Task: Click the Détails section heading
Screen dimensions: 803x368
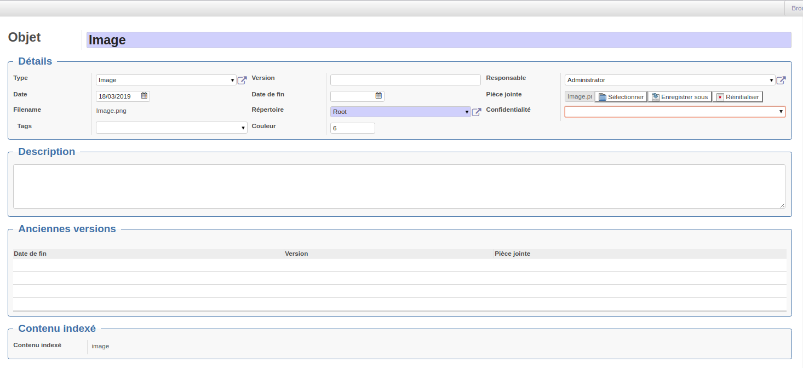Action: pyautogui.click(x=35, y=61)
